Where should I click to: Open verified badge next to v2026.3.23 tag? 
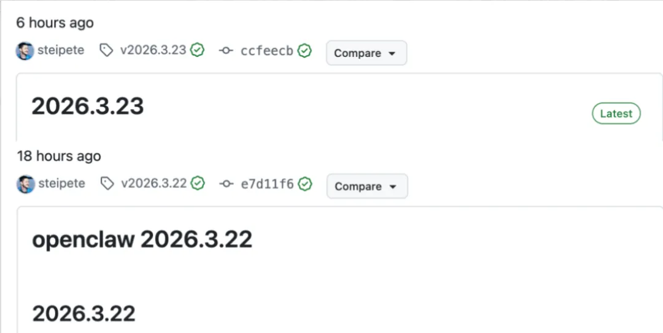[197, 50]
